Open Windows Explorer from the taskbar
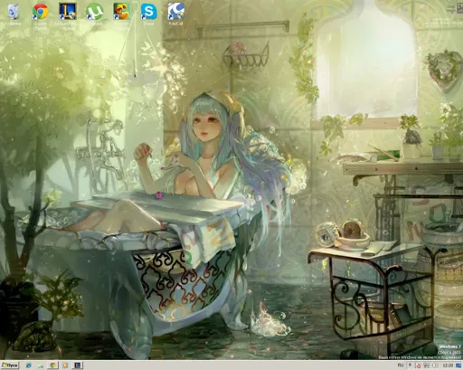The image size is (463, 370). [x=41, y=365]
